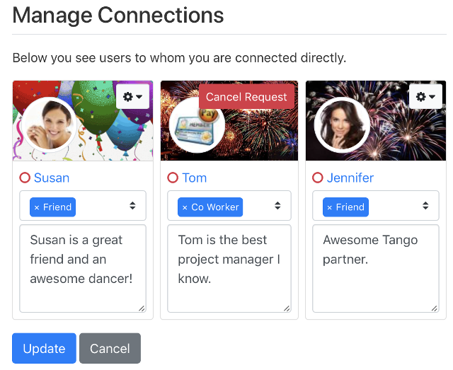Open Jennifer's profile link
453x370 pixels.
(x=350, y=178)
